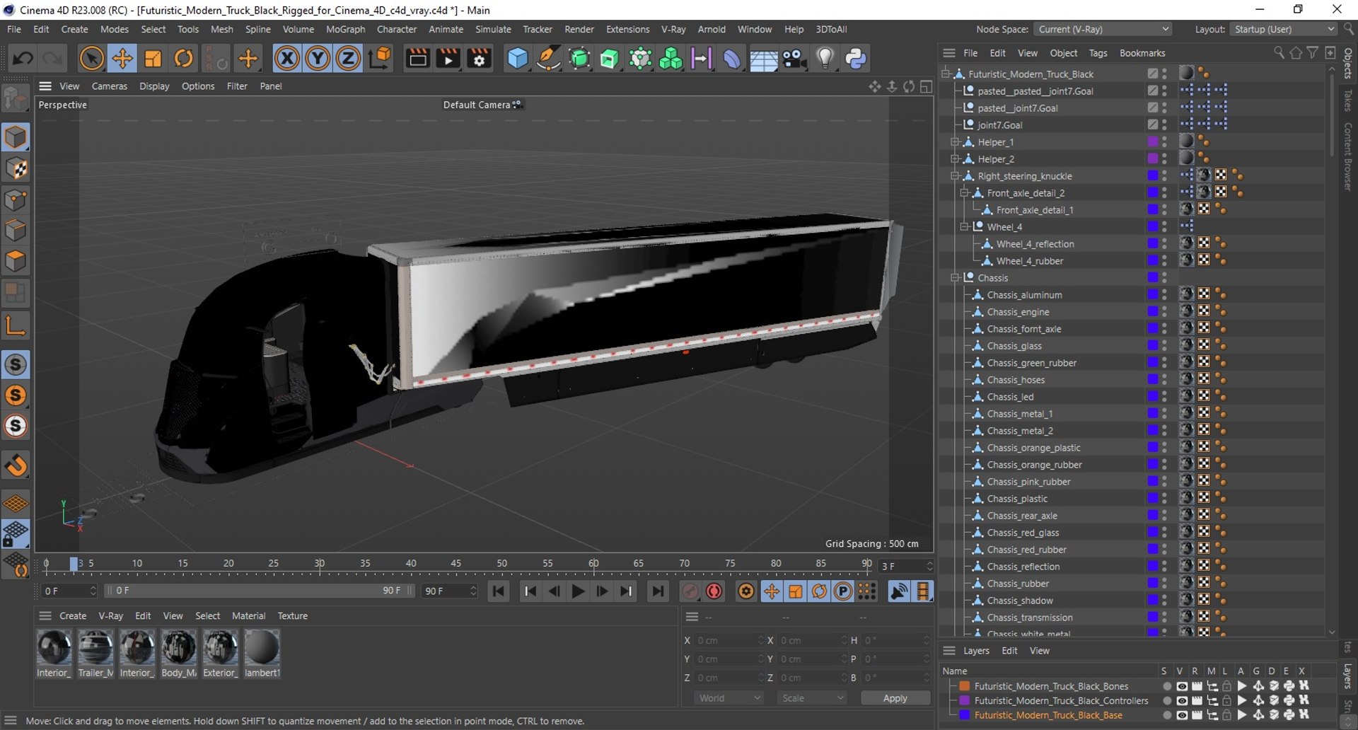
Task: Collapse Futuristic_Modern_Truck_Black root
Action: 946,74
